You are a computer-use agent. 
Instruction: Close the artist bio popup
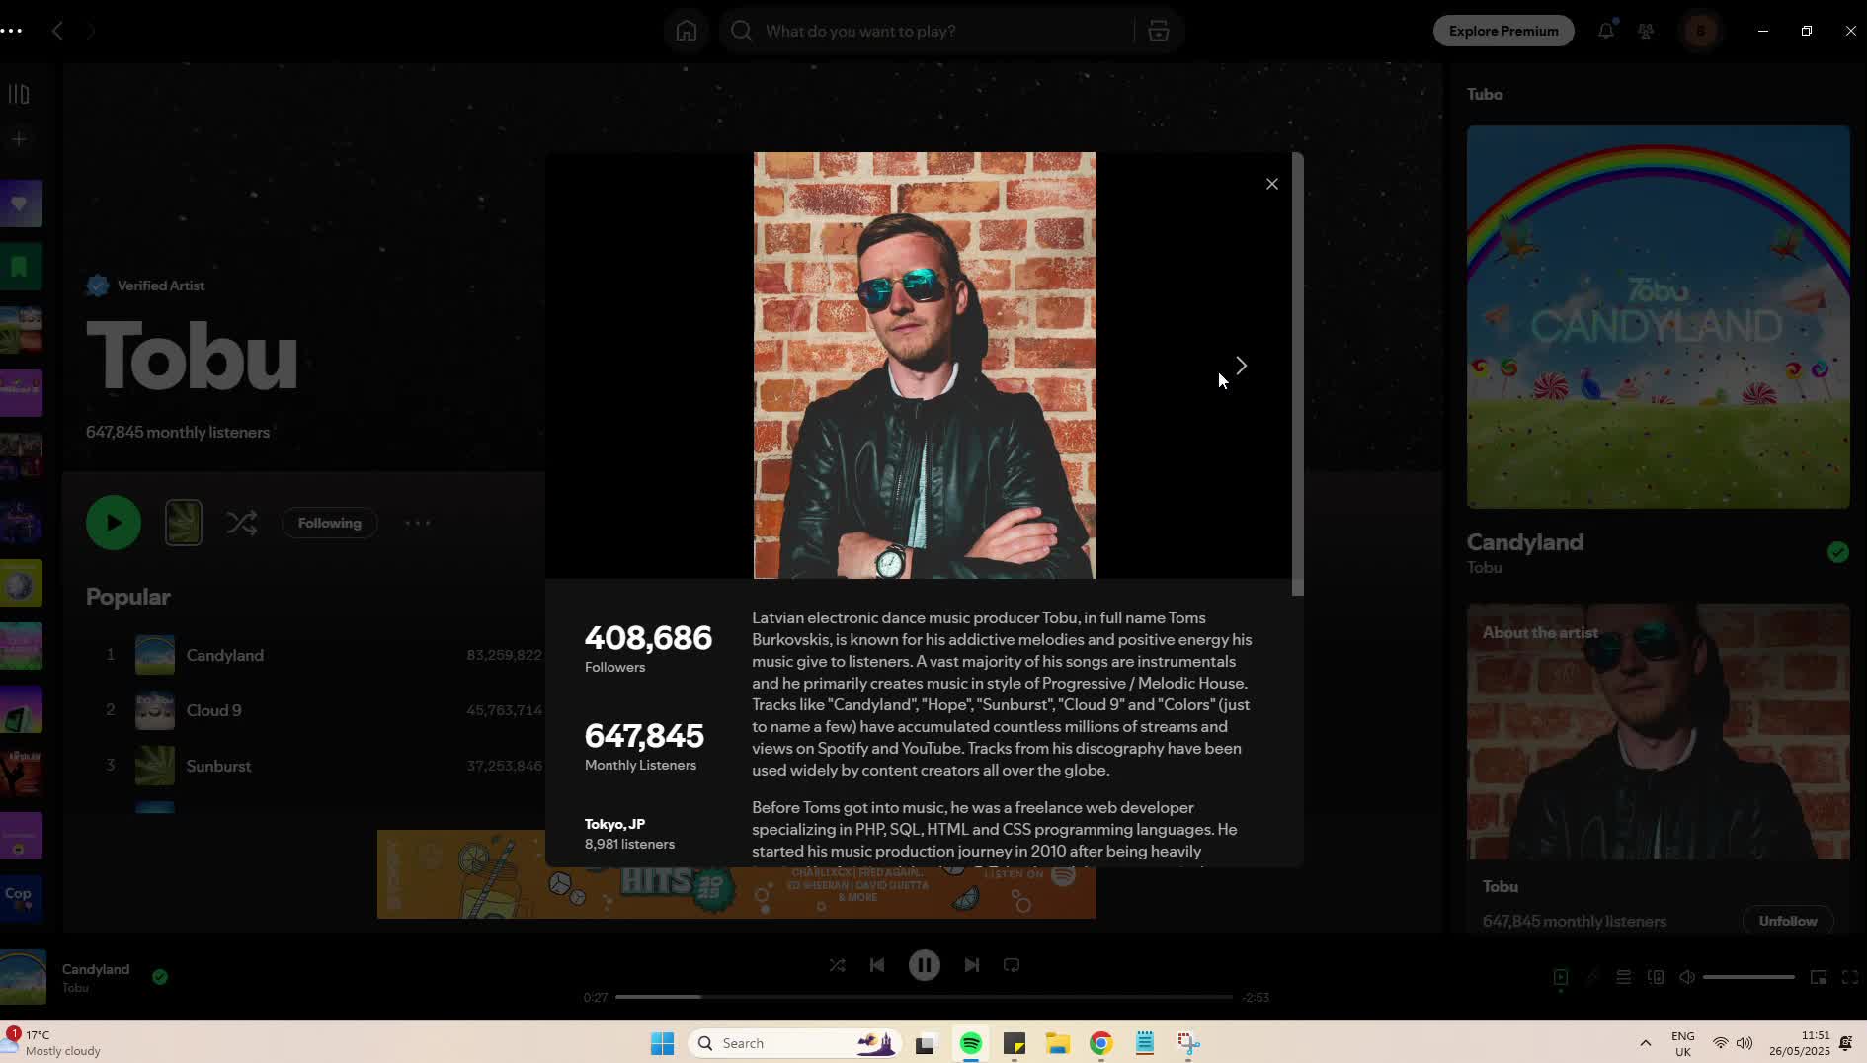tap(1271, 184)
